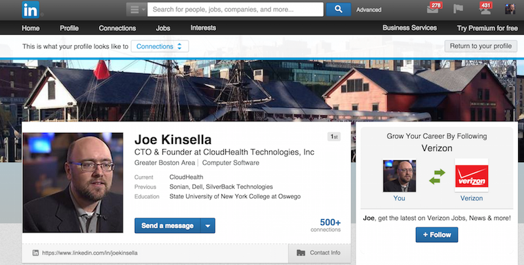Open the Verizon link under the logo

point(471,198)
